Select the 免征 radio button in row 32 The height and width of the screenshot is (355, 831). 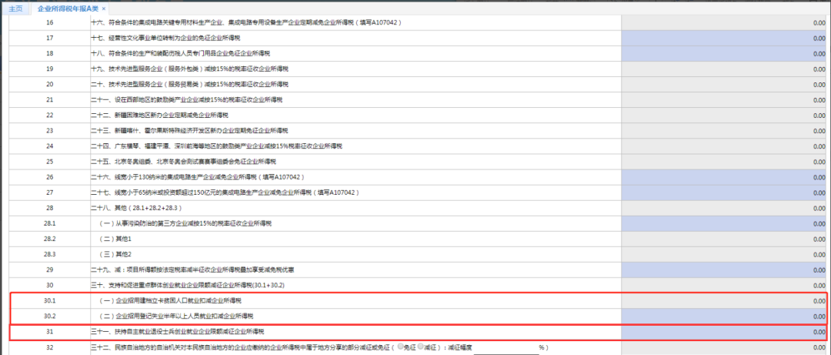[x=401, y=347]
